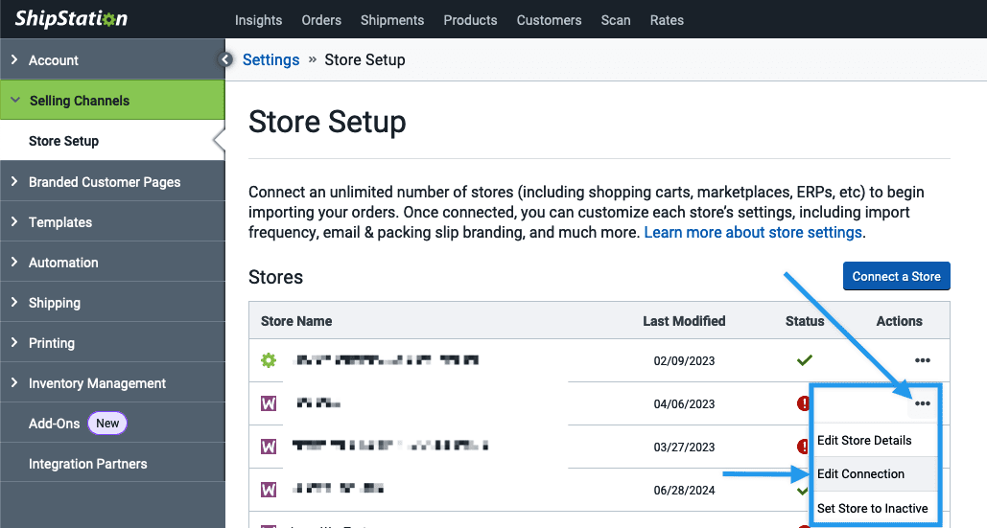The height and width of the screenshot is (528, 987).
Task: Click the WooCommerce icon in the 06/28/2024 row
Action: coord(269,489)
